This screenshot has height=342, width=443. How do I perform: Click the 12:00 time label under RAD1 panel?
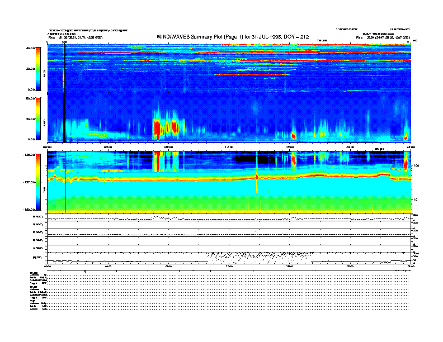point(229,147)
